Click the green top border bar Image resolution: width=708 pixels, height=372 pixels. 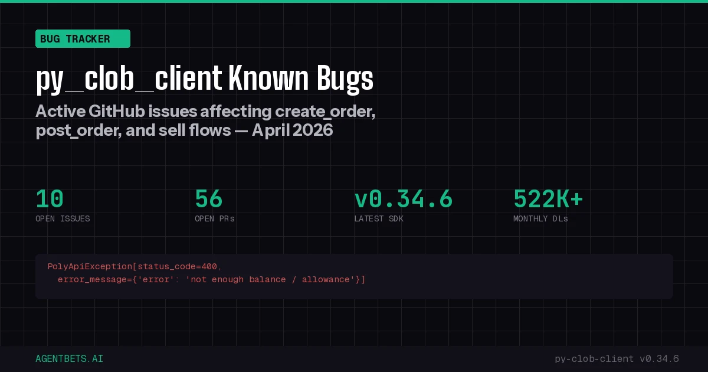click(354, 2)
